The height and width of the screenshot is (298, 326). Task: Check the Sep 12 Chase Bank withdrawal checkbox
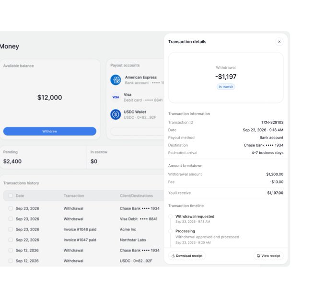(x=11, y=251)
